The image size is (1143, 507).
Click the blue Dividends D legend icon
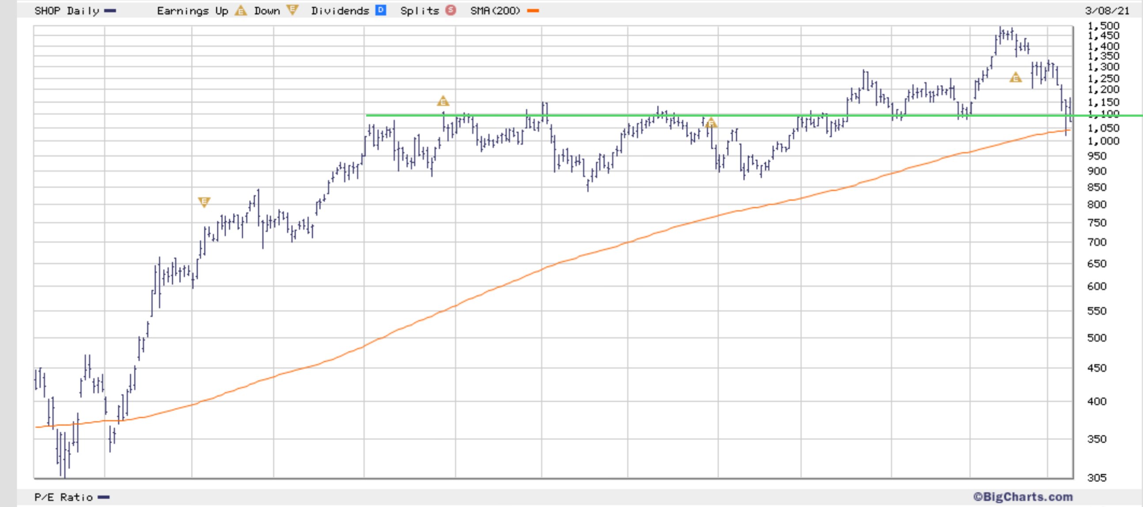pyautogui.click(x=381, y=10)
